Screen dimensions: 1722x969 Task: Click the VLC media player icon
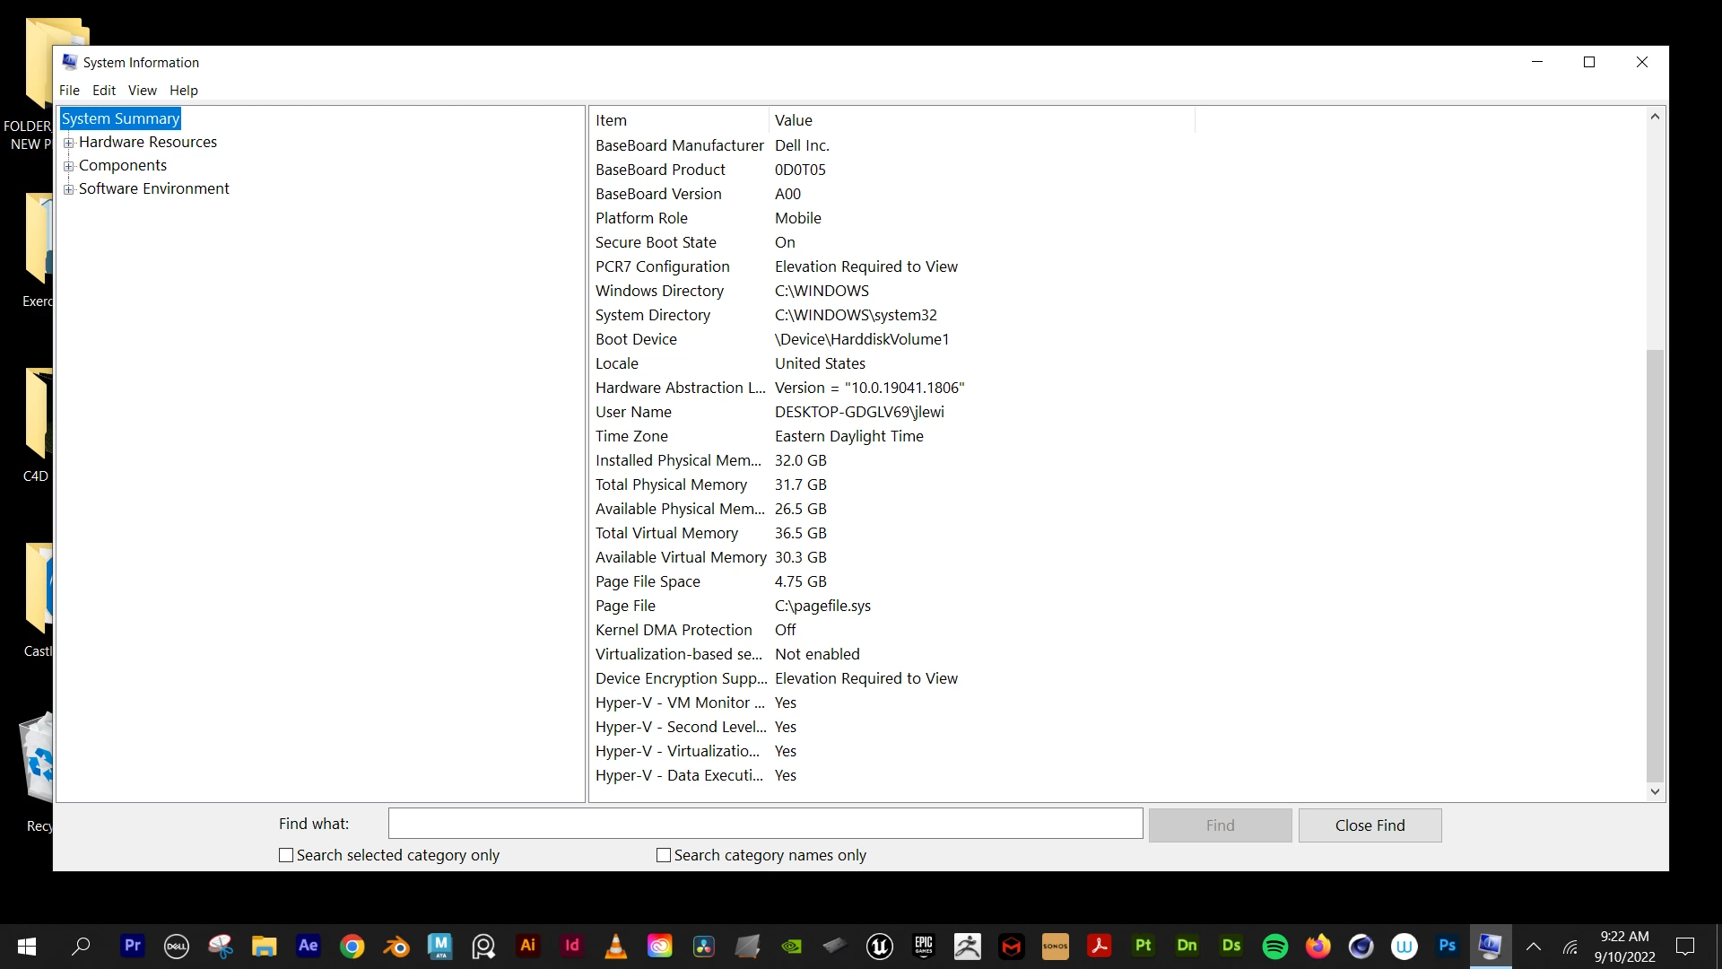(x=616, y=947)
